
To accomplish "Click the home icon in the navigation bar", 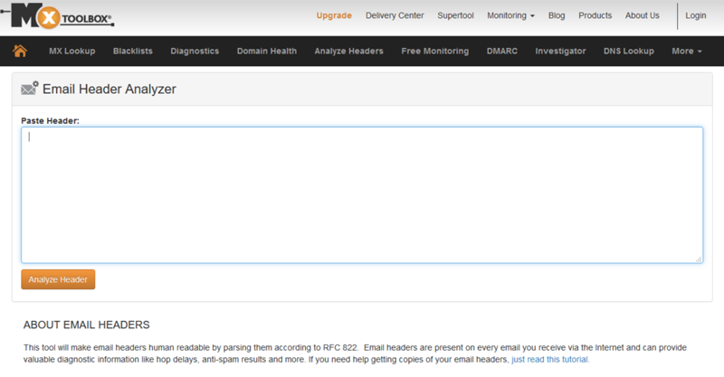I will (x=19, y=52).
